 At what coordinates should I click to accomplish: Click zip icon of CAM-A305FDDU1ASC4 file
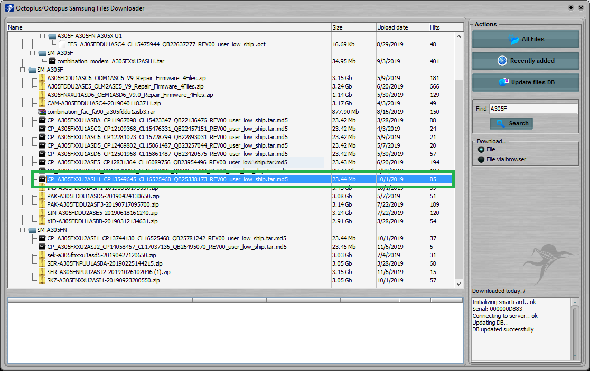click(42, 103)
